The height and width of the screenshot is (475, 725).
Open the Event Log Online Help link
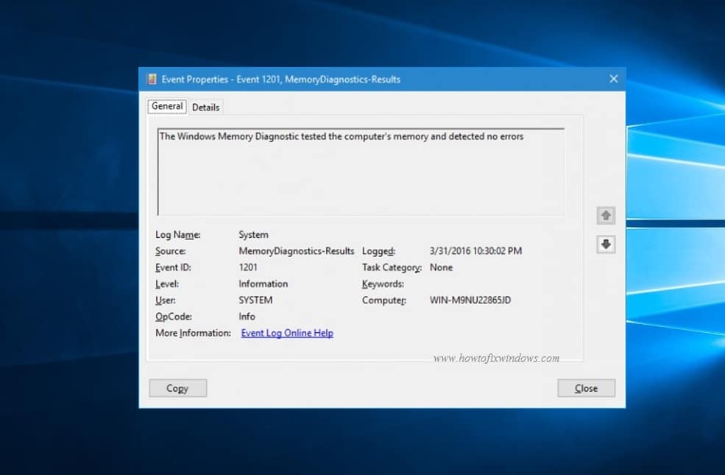pyautogui.click(x=287, y=333)
